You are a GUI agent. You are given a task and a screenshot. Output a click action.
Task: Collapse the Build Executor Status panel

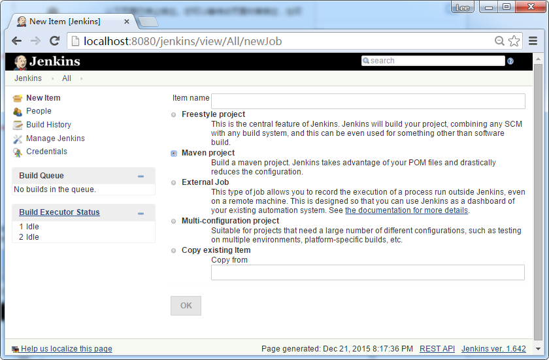click(141, 214)
